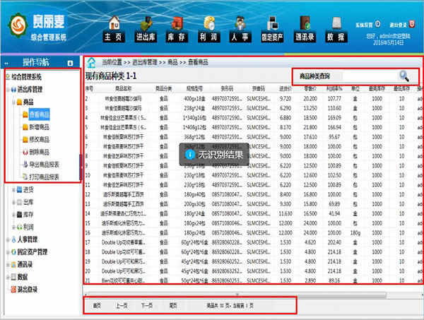The height and width of the screenshot is (320, 424).
Task: Click the 进出库 toolbar icon
Action: click(146, 29)
